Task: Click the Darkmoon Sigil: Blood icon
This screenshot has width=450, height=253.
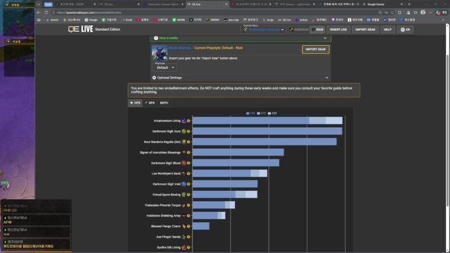Action: click(x=184, y=163)
